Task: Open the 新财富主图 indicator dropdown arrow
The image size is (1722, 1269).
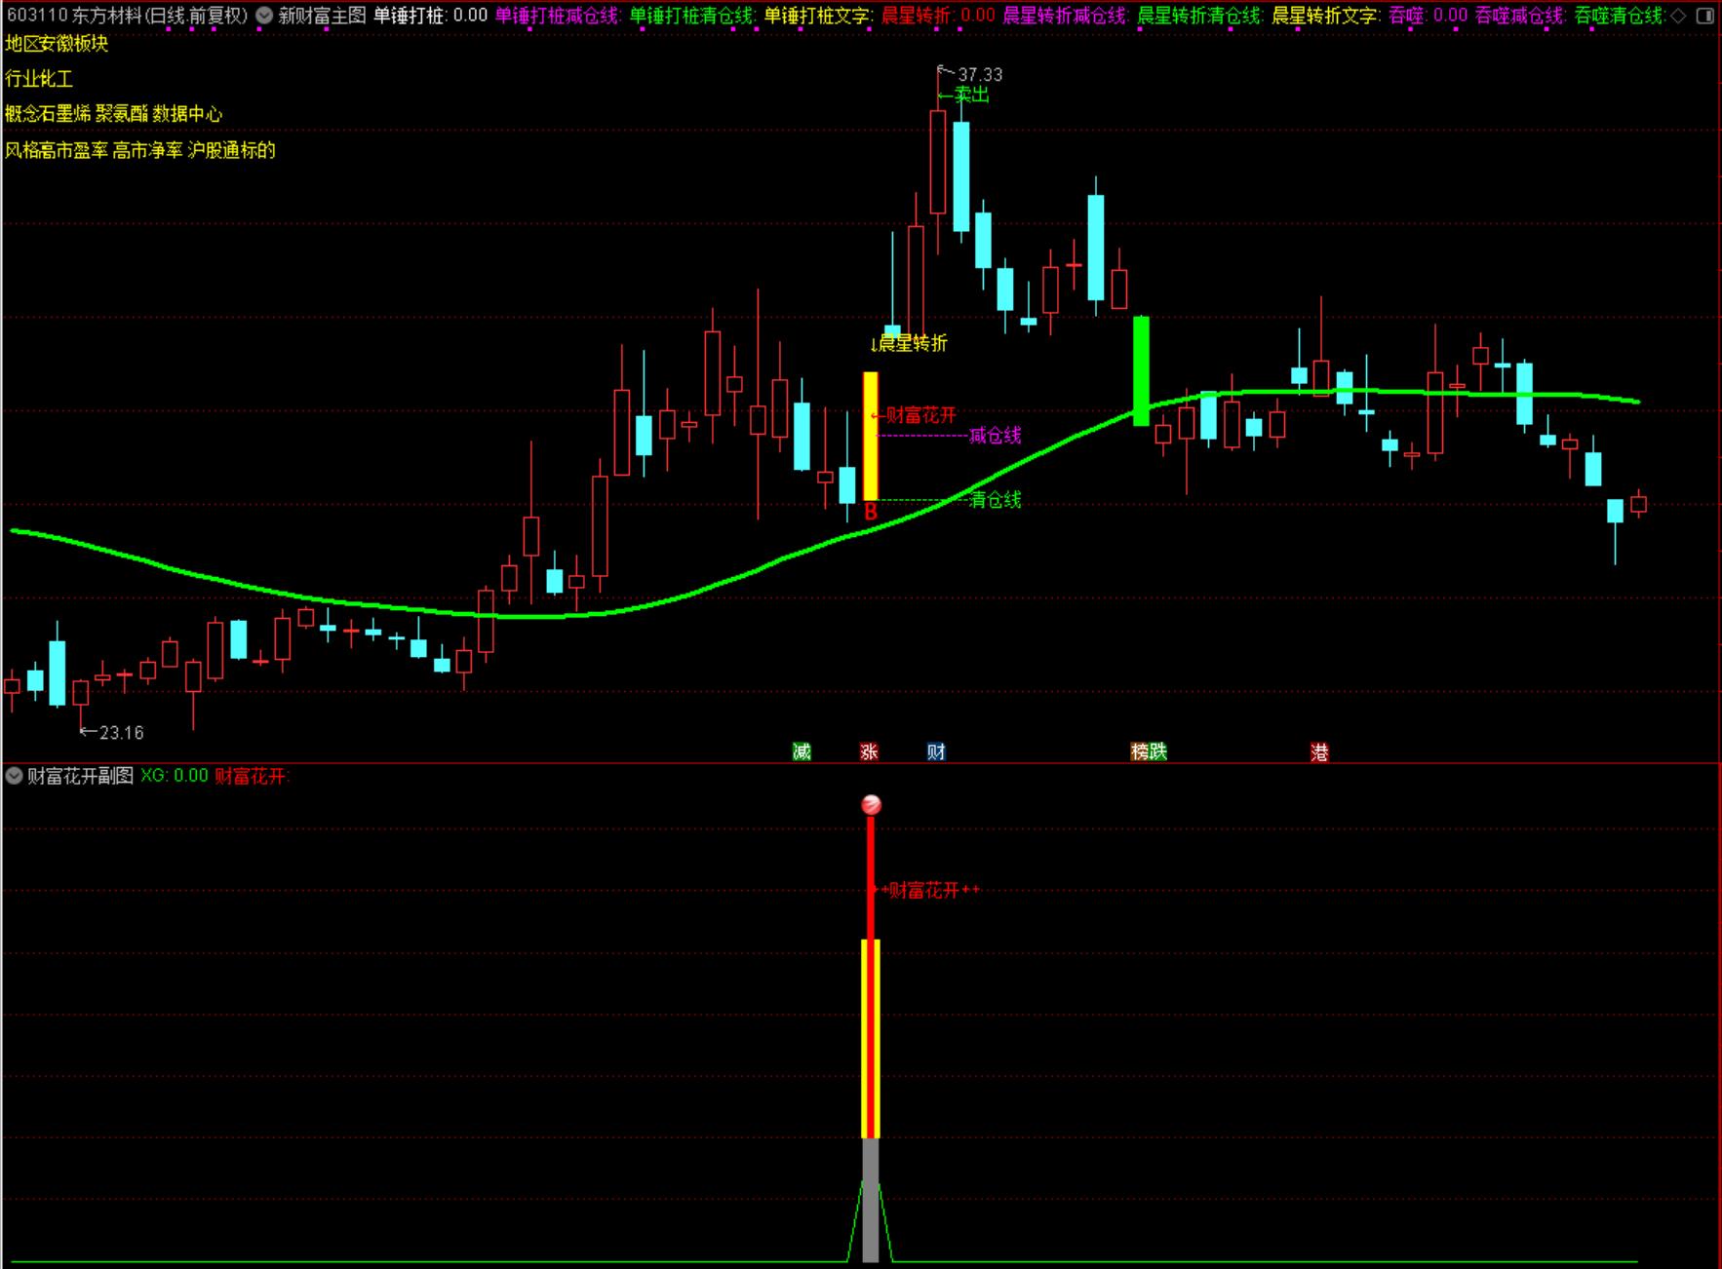Action: click(x=264, y=16)
